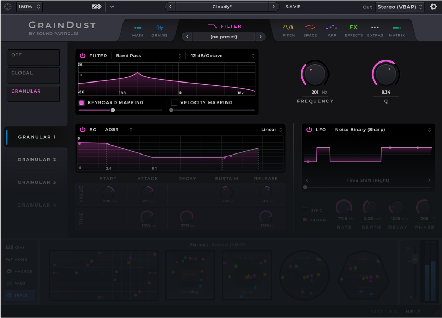
Task: Select the Global filter mode button
Action: click(34, 75)
